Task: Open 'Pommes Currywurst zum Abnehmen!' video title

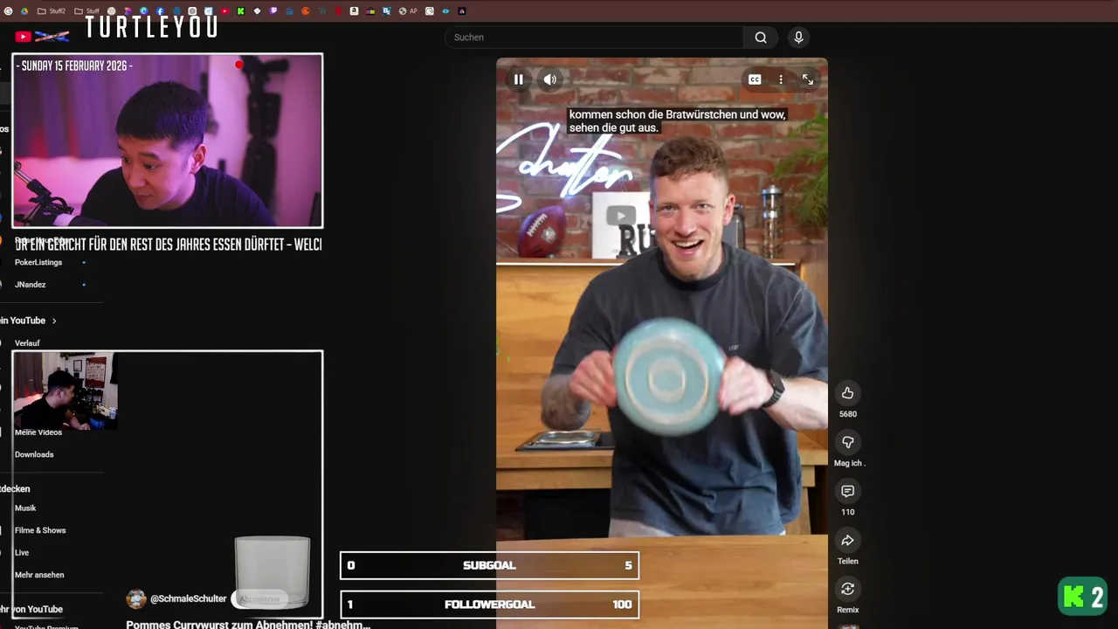Action: coord(248,625)
